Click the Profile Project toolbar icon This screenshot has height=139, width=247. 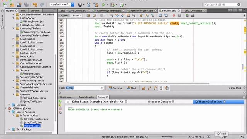(x=122, y=5)
